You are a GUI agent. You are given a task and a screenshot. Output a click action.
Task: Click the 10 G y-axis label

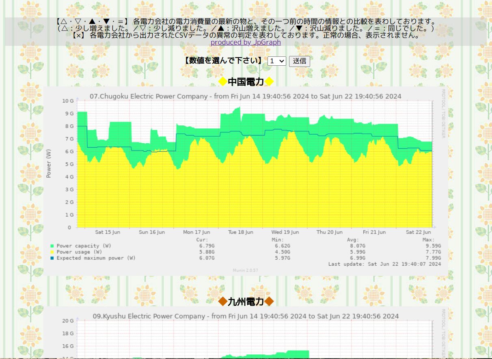coord(67,101)
